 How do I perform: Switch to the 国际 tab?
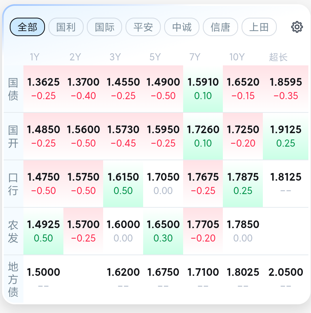pos(104,27)
